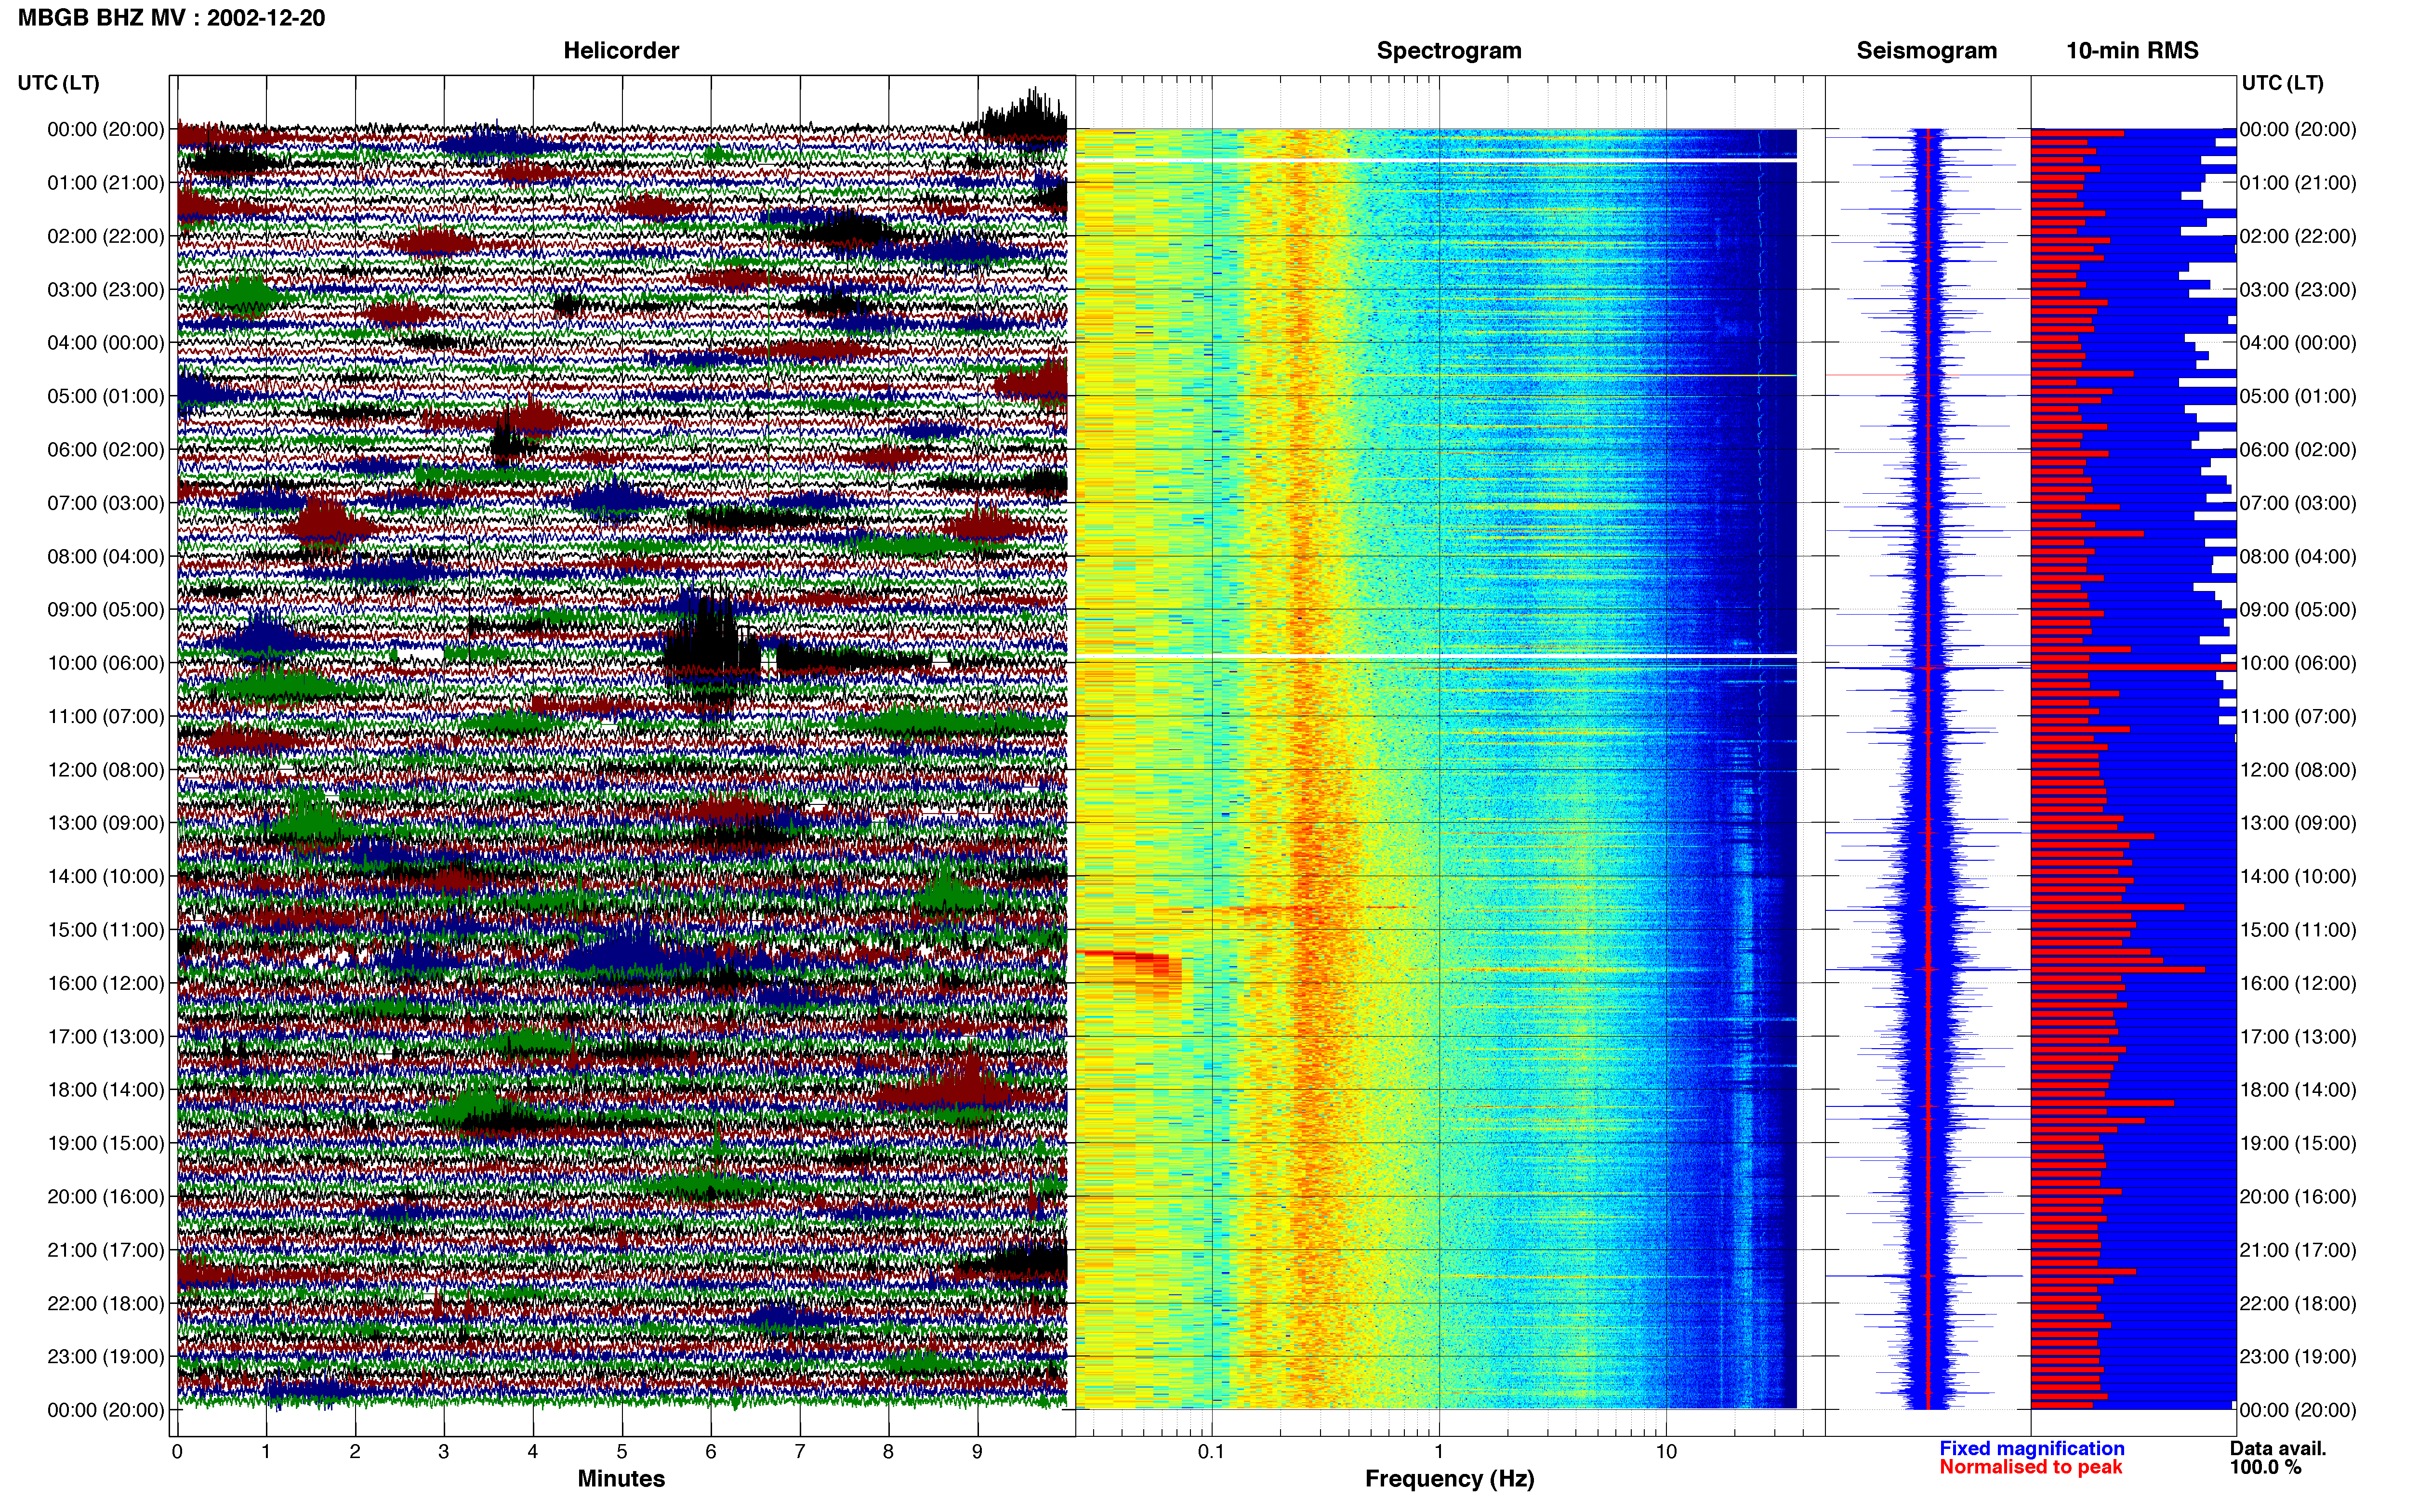Viewport: 2418px width, 1512px height.
Task: Click the 'Fixed magnification' legend text
Action: (x=2032, y=1448)
